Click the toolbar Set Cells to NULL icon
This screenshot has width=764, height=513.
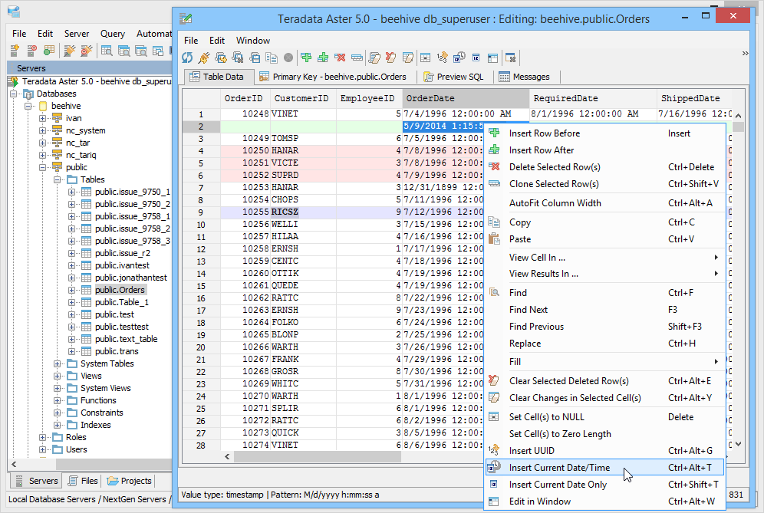[x=426, y=58]
